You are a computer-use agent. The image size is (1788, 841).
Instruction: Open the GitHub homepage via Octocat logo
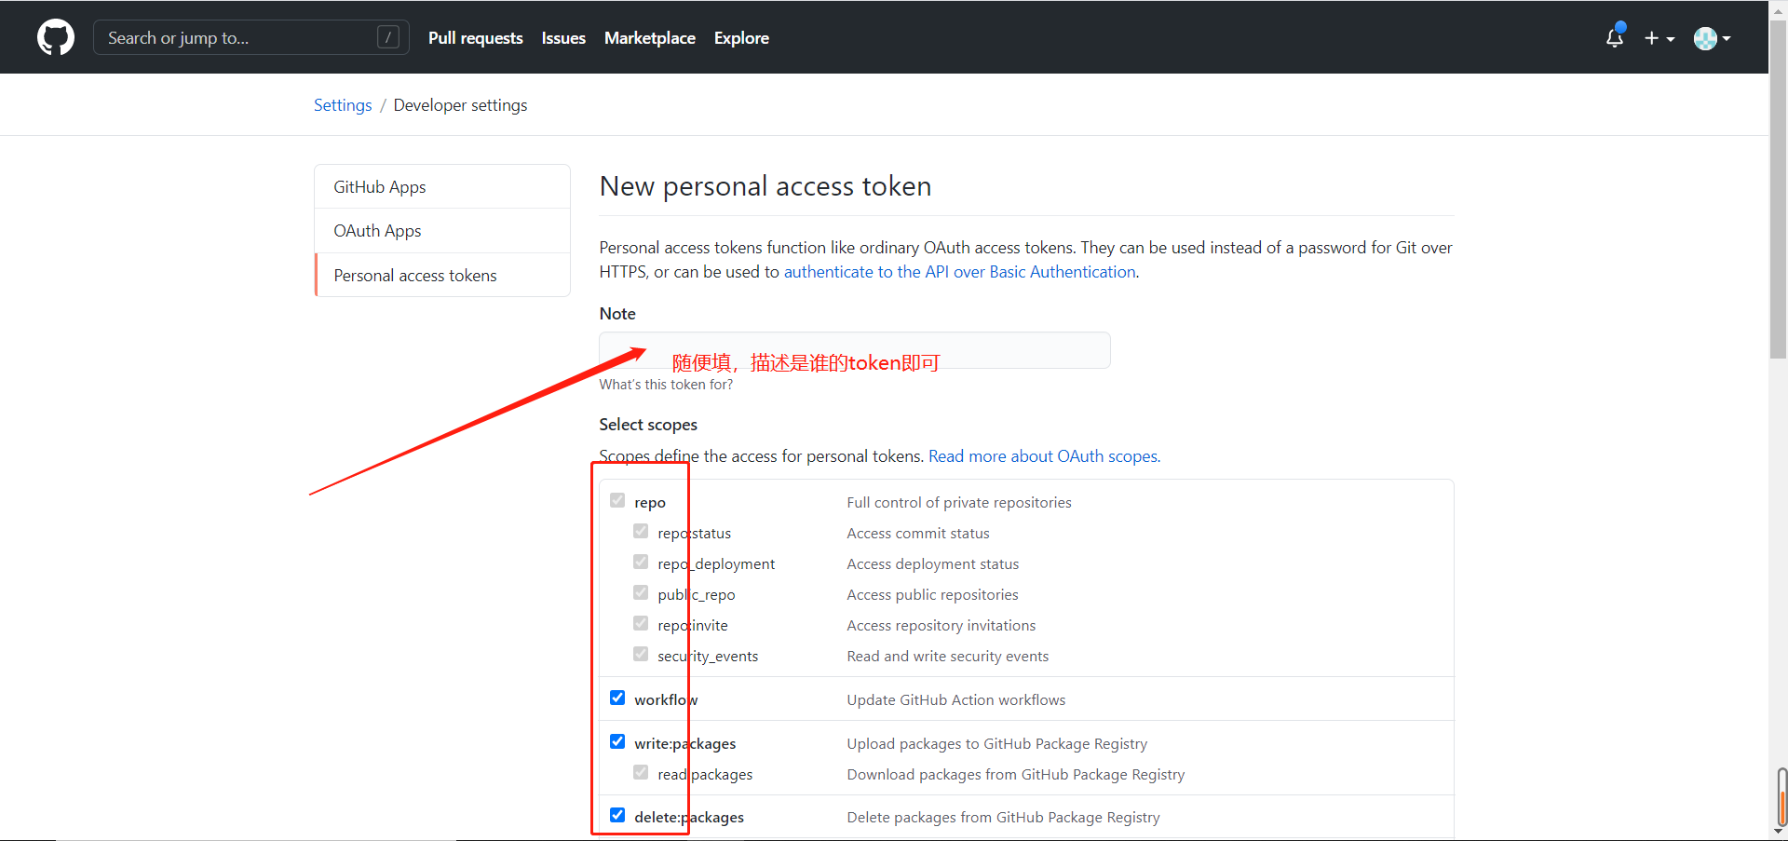(x=56, y=37)
